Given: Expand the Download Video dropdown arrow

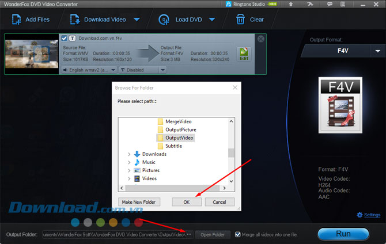Looking at the screenshot, I should tap(137, 20).
